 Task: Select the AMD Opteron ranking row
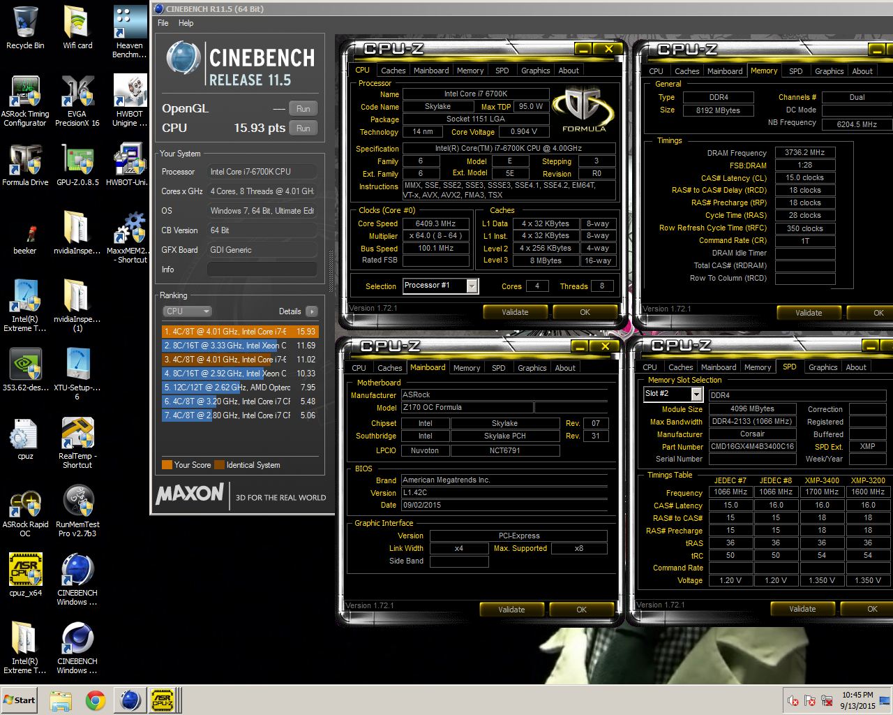[x=240, y=388]
